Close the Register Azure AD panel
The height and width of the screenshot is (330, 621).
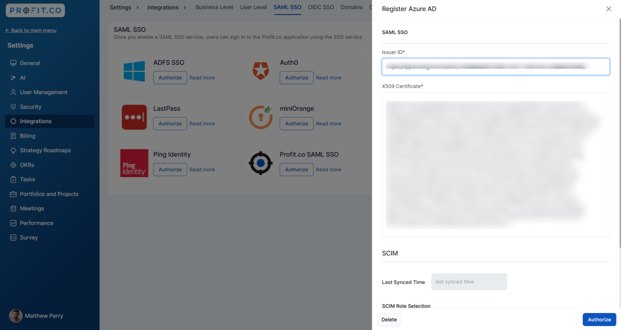609,9
